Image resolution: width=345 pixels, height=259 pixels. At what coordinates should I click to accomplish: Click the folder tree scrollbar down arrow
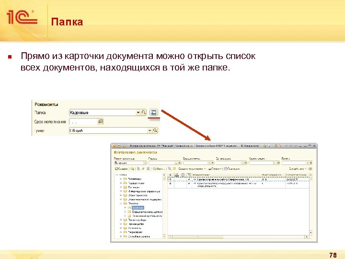point(164,236)
